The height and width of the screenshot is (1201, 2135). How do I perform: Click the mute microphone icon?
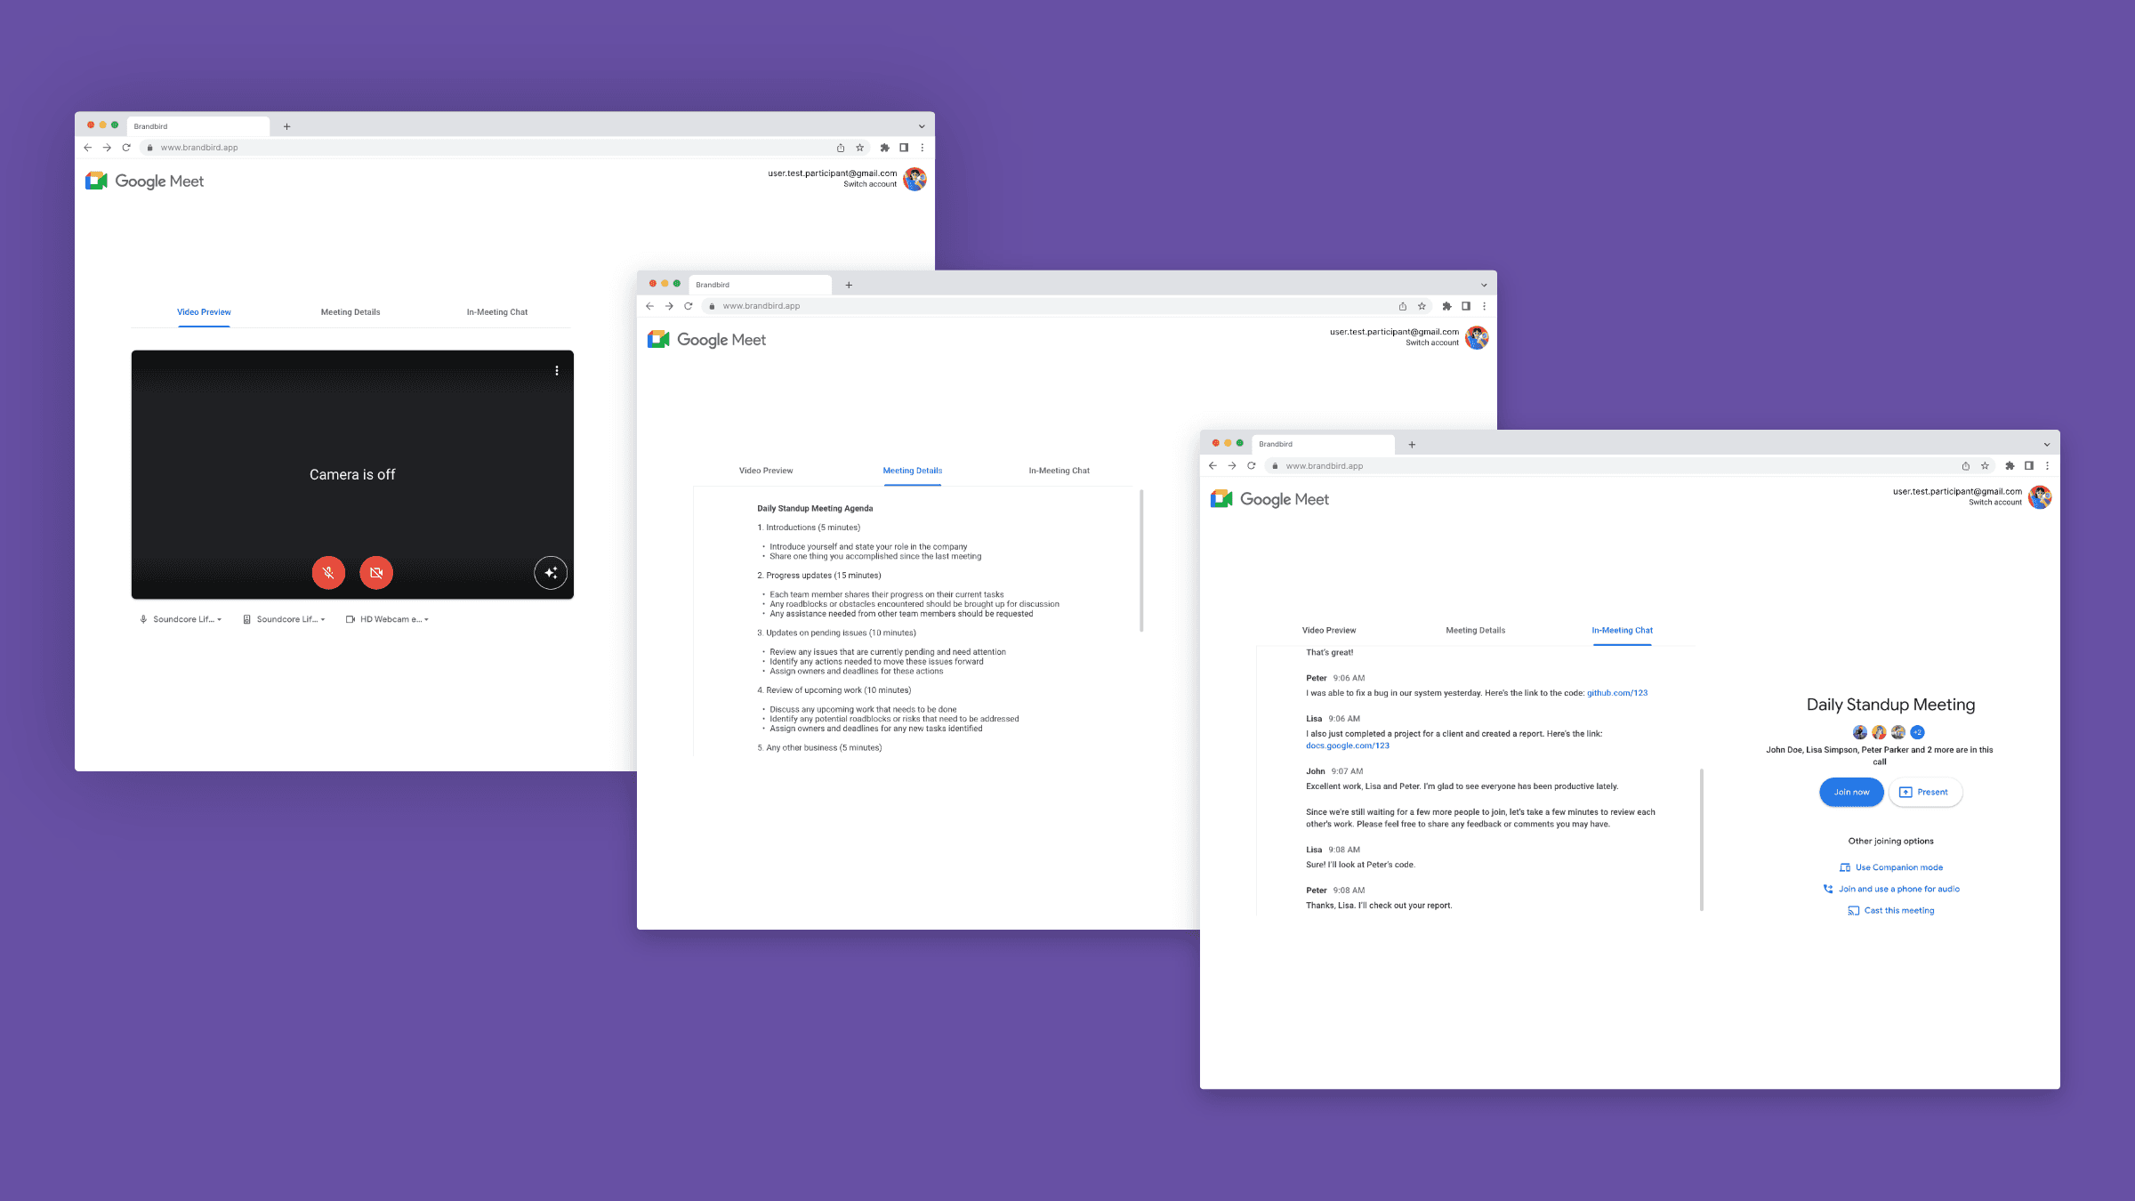pos(327,572)
